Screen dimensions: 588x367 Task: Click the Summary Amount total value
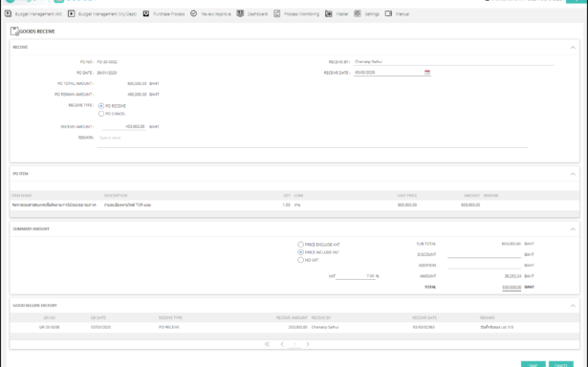512,287
